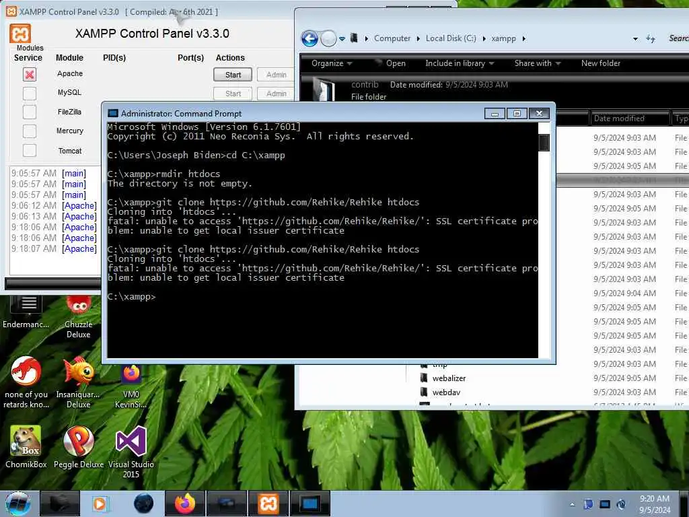Open the Organize menu

coord(332,63)
